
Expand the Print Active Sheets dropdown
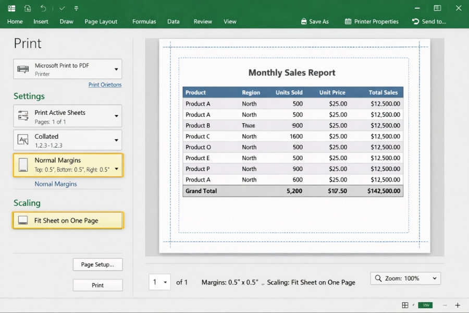click(117, 116)
